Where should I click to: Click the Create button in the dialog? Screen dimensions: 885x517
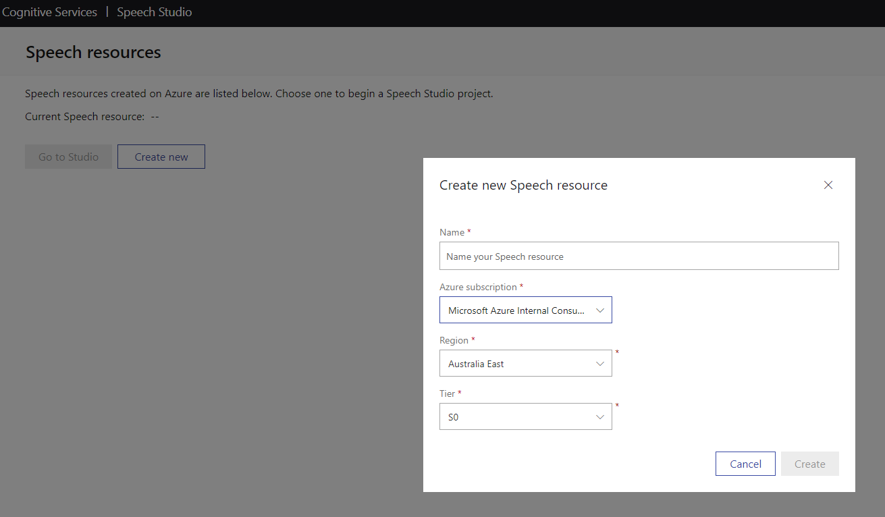tap(810, 464)
